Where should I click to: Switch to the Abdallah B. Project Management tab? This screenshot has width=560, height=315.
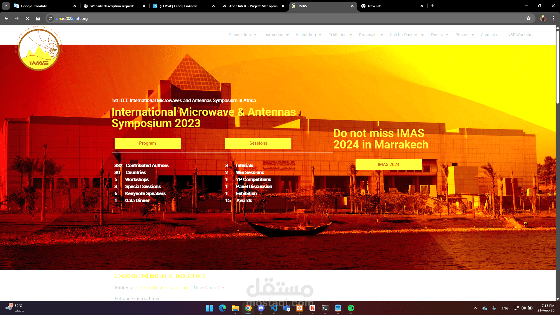[253, 6]
